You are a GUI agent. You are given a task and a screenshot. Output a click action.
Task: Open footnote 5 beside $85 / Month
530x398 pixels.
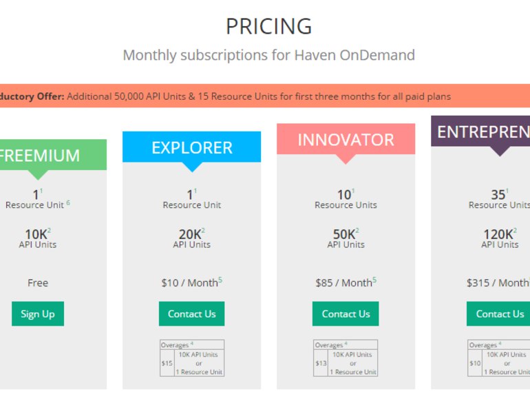(374, 280)
